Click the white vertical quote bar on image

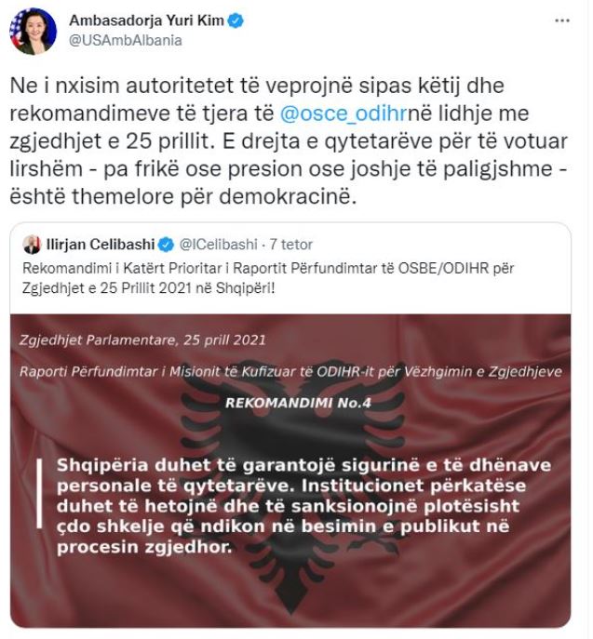[x=39, y=494]
